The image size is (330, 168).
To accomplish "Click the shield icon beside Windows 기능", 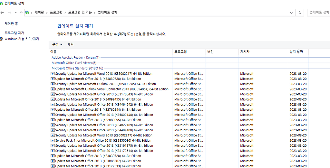I will [x=1, y=39].
